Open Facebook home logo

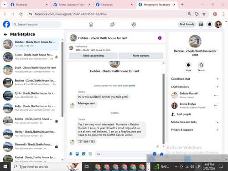click(6, 24)
